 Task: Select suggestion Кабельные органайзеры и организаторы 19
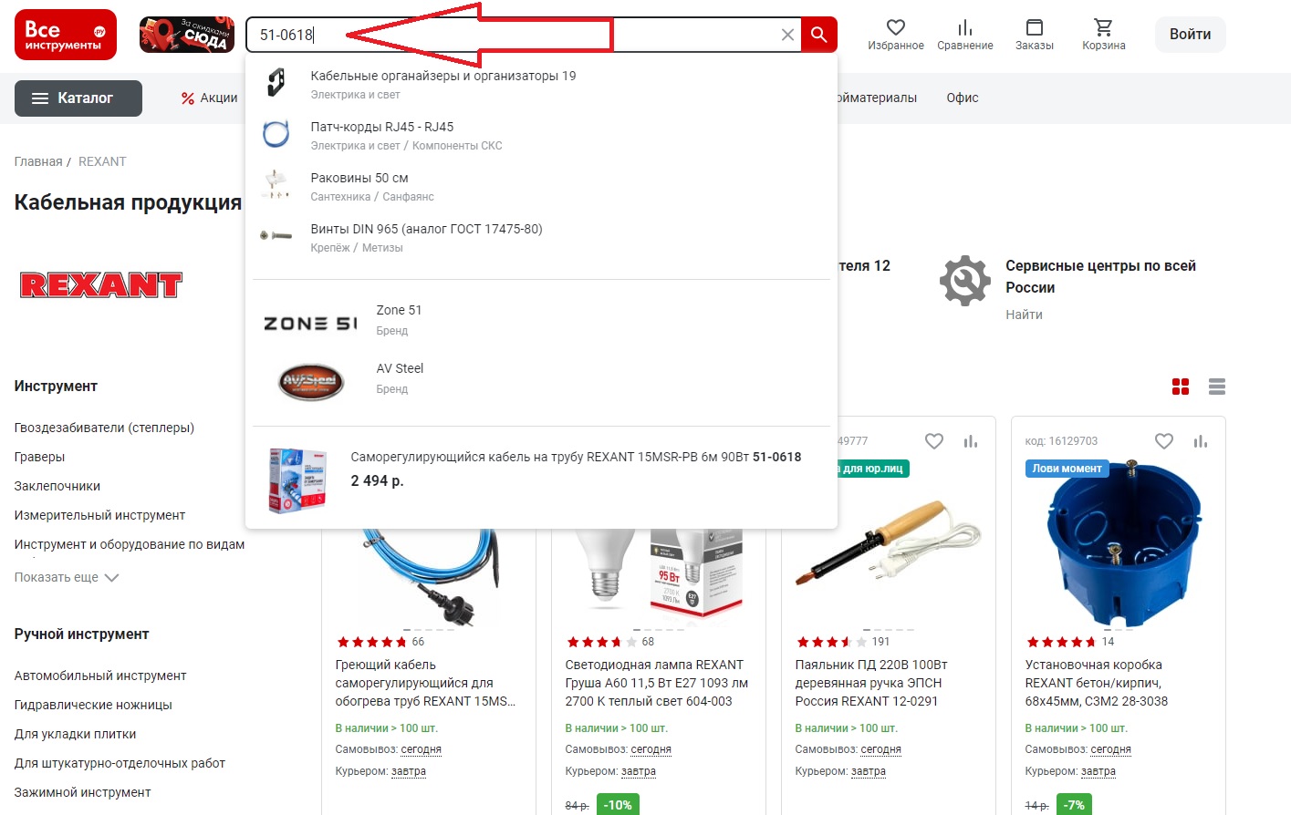click(x=542, y=84)
